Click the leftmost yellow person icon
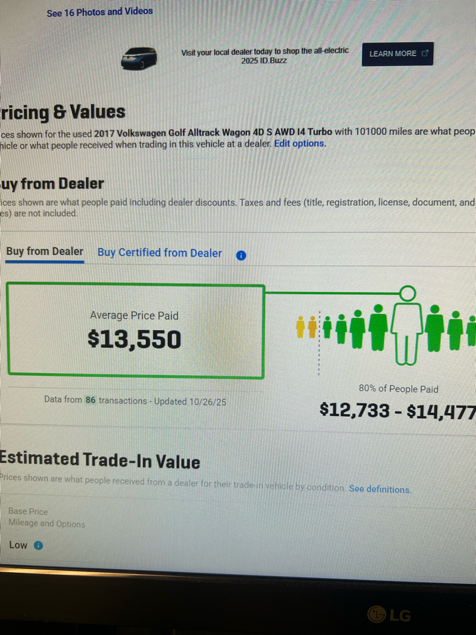 point(301,327)
